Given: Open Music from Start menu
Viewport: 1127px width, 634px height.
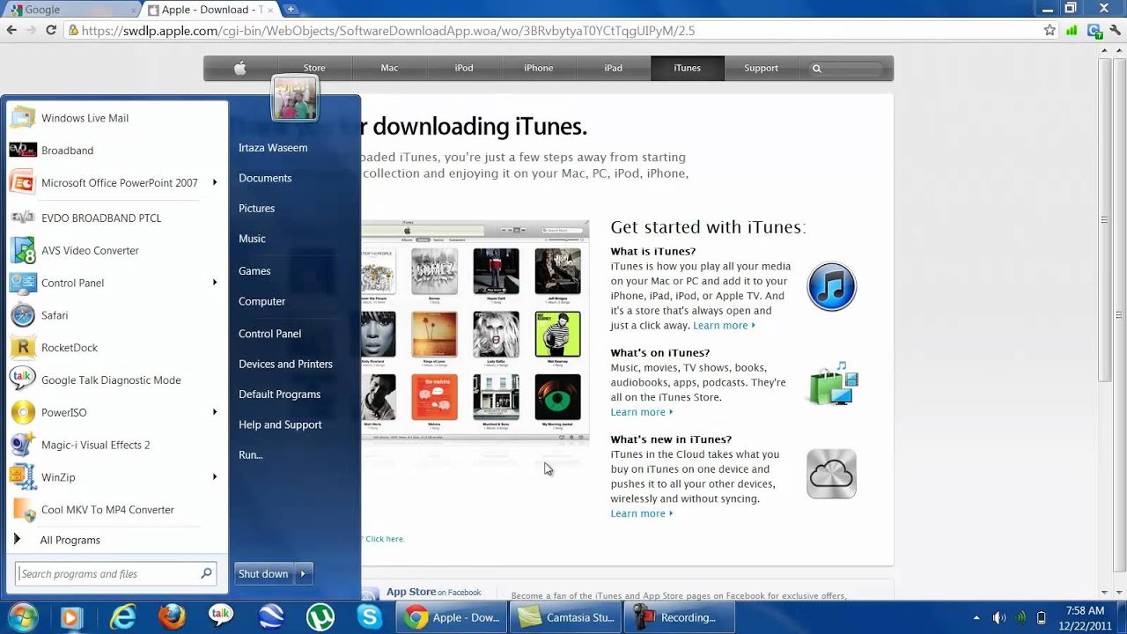Looking at the screenshot, I should 252,239.
